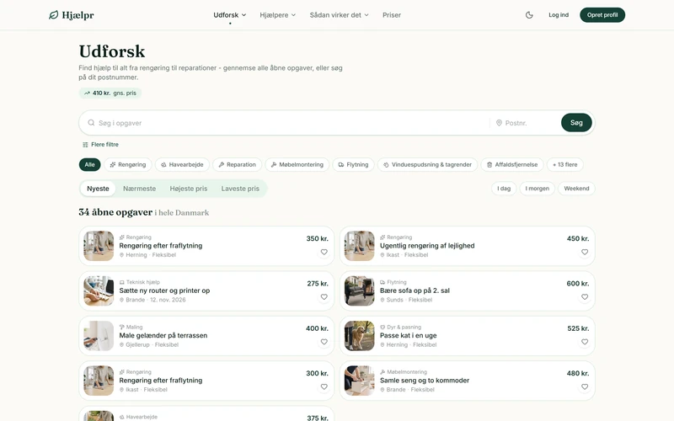Click Log ind link
The height and width of the screenshot is (421, 674).
pyautogui.click(x=559, y=15)
